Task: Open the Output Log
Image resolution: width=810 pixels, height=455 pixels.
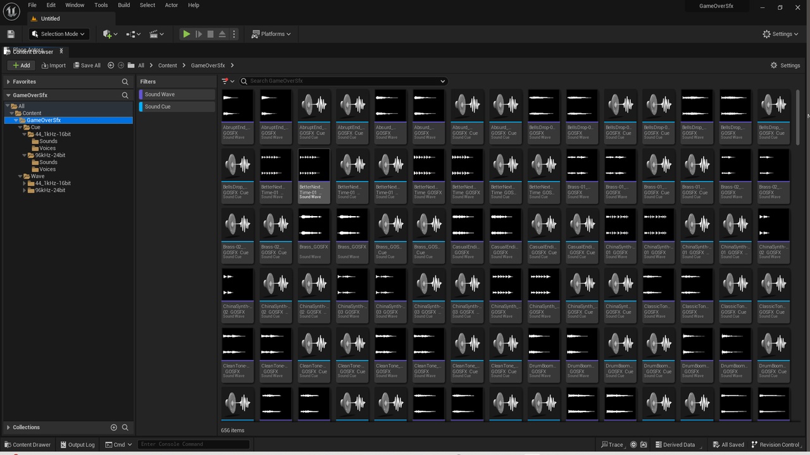Action: point(77,444)
